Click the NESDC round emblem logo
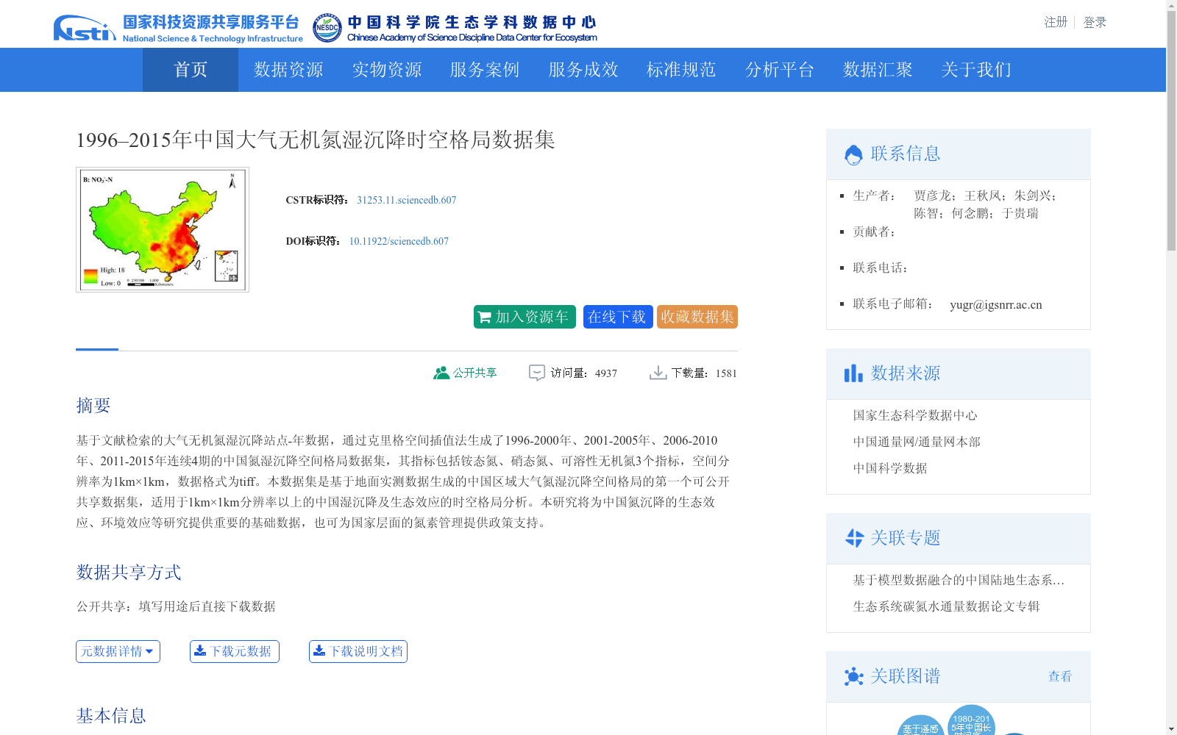Viewport: 1177px width, 735px height. [x=327, y=28]
